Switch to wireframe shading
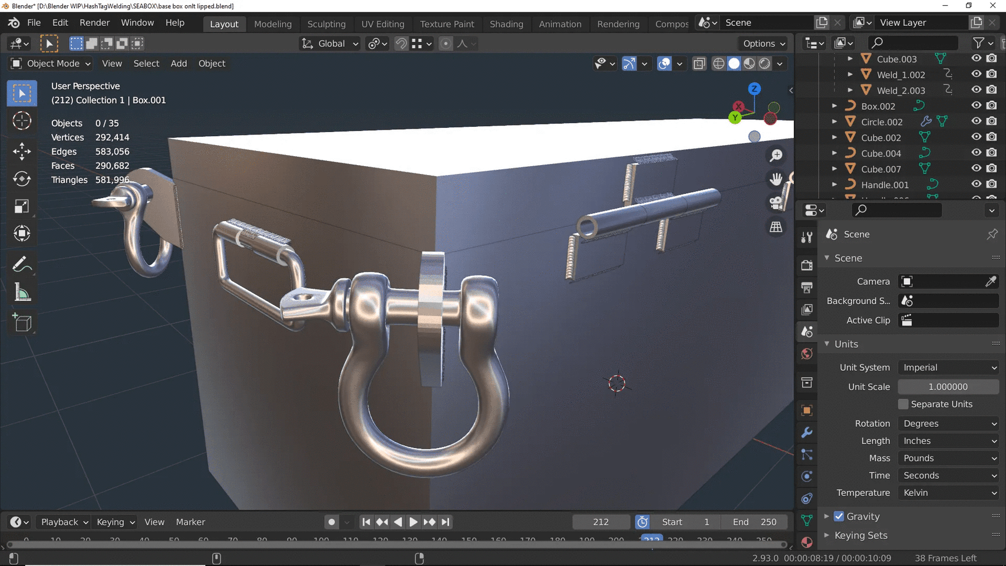The height and width of the screenshot is (566, 1006). 718,64
